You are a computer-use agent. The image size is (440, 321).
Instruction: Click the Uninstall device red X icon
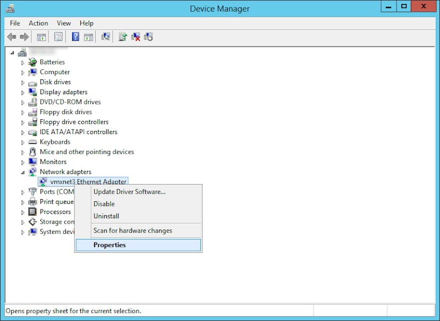pos(136,37)
